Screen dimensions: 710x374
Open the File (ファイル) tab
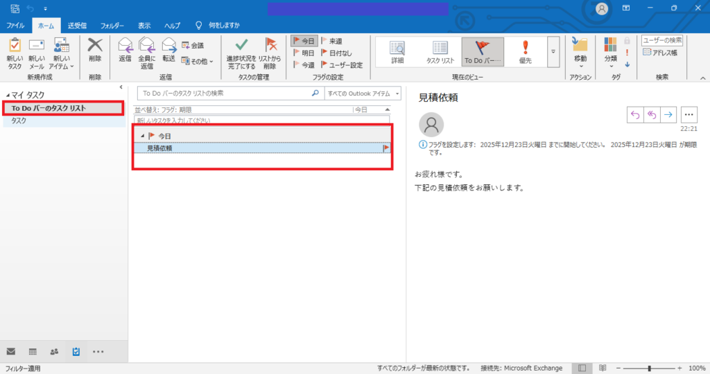tap(15, 26)
